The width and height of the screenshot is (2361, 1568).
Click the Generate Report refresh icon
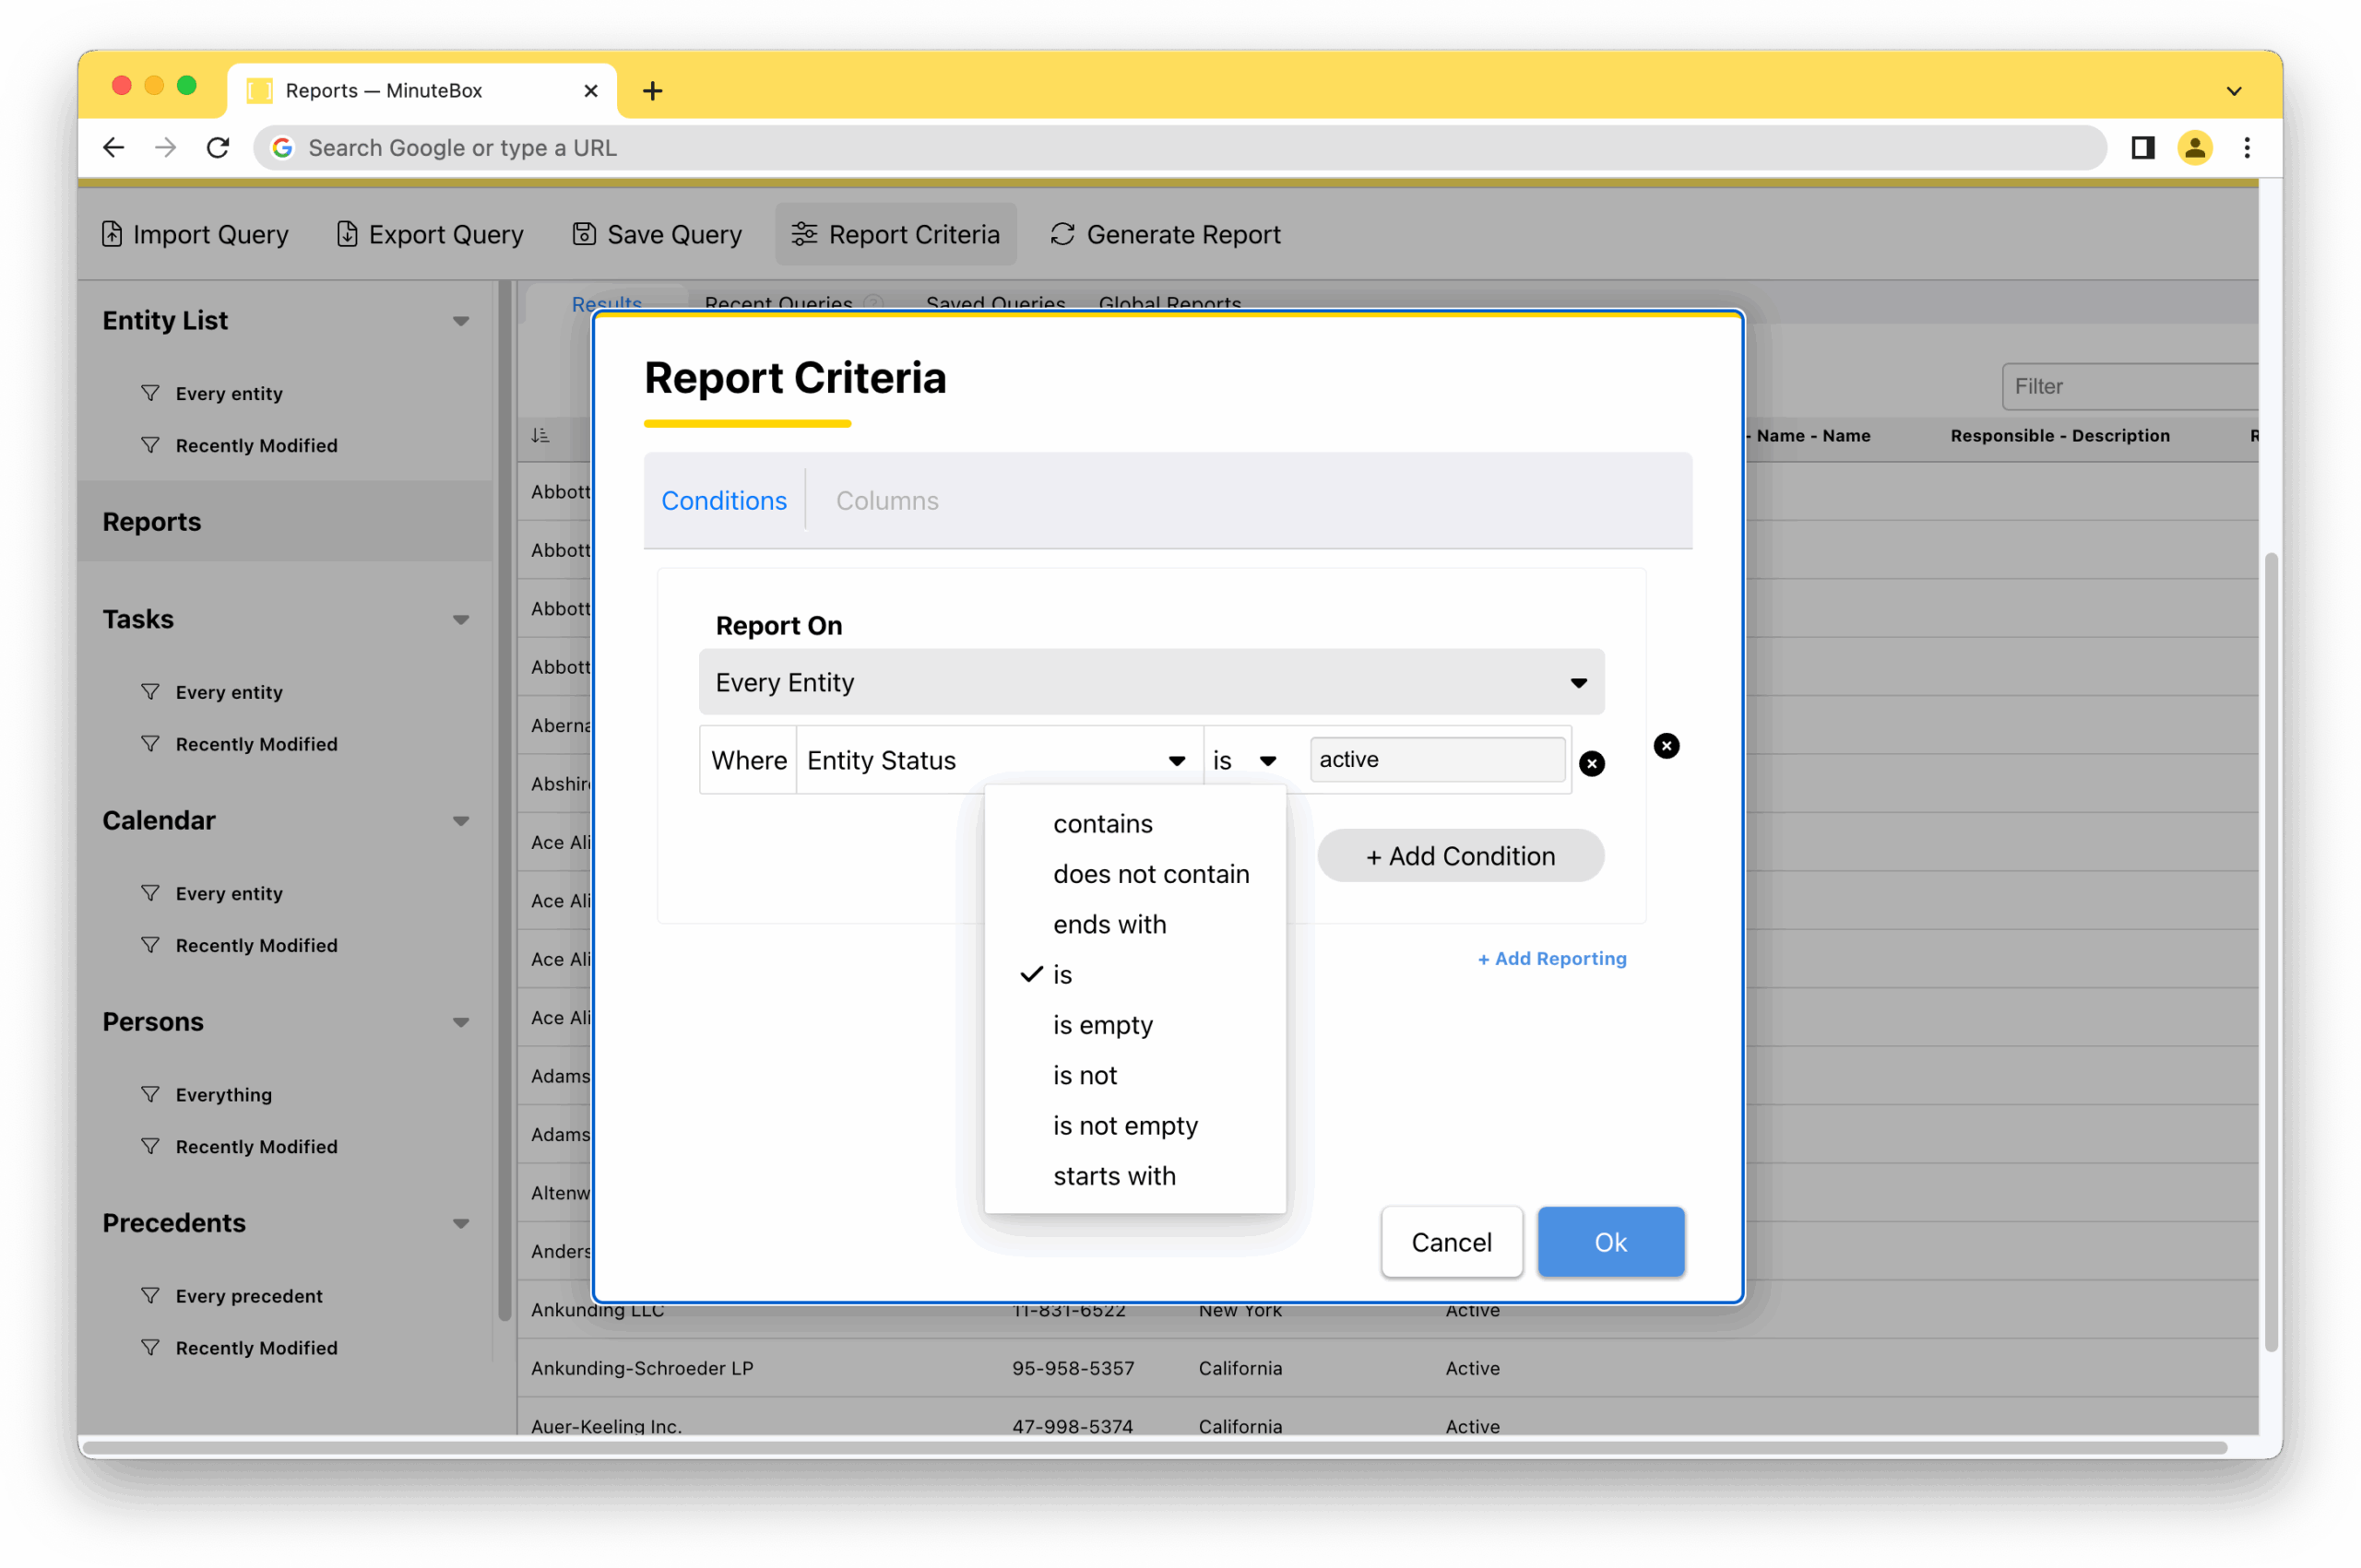point(1062,234)
